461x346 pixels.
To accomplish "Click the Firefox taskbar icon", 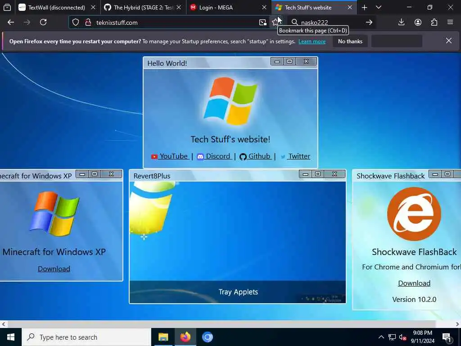I will click(x=185, y=337).
